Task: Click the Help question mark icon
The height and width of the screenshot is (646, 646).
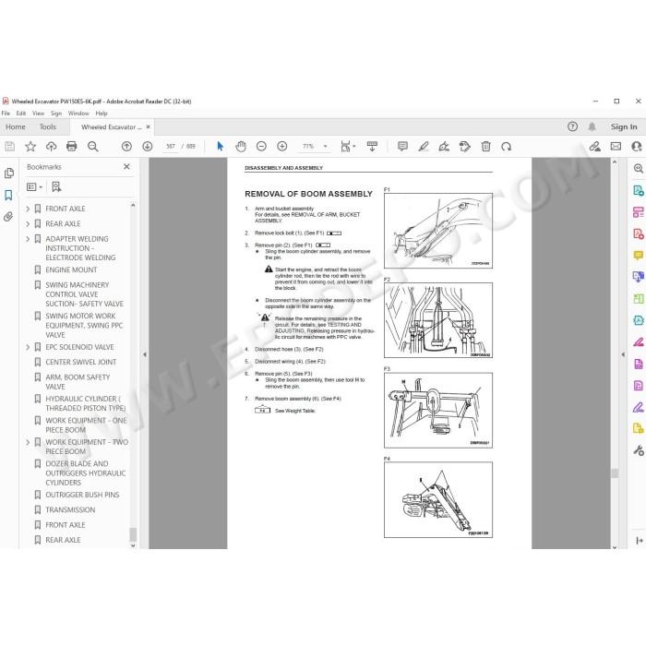Action: point(572,127)
